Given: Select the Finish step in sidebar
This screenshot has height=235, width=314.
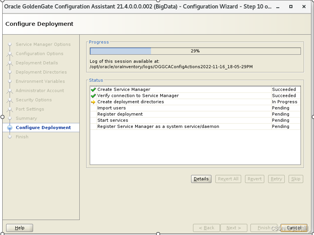Looking at the screenshot, I should (22, 137).
